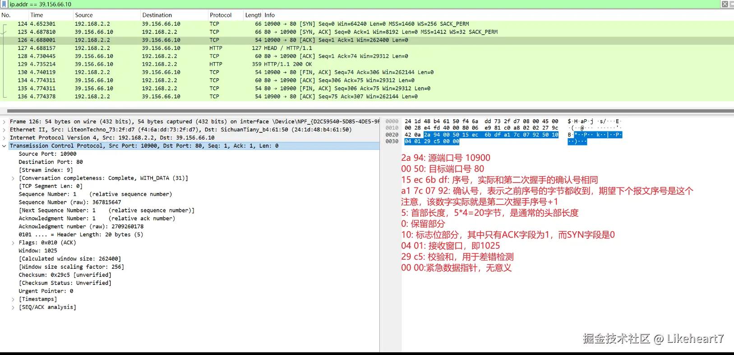Select Sequence Number (raw): 367815647

pyautogui.click(x=70, y=202)
